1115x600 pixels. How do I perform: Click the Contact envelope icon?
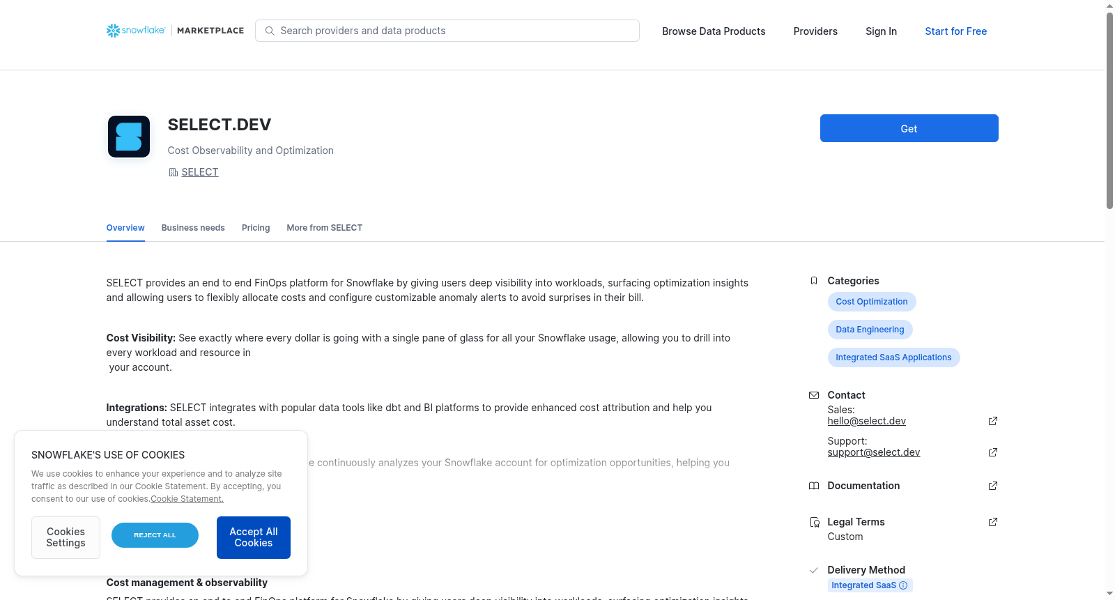click(x=813, y=395)
